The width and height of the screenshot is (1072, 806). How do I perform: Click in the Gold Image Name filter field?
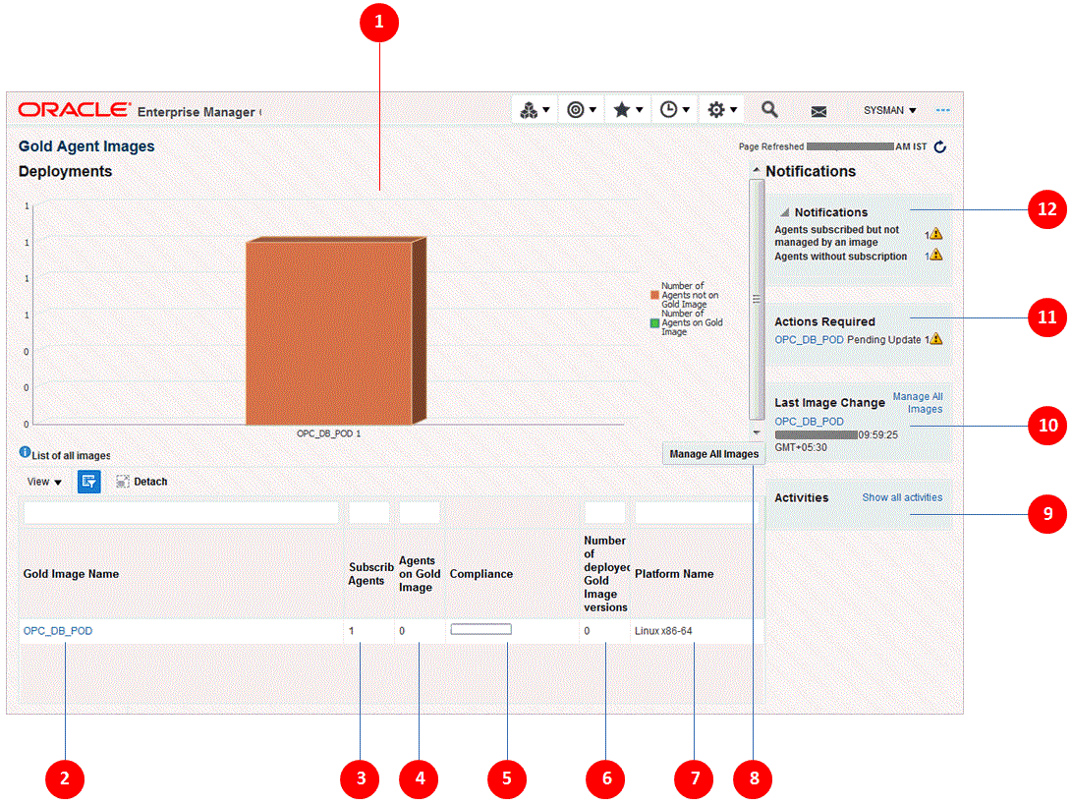181,513
